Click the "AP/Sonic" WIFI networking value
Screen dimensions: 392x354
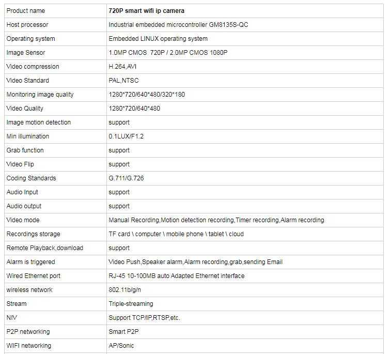tap(121, 346)
